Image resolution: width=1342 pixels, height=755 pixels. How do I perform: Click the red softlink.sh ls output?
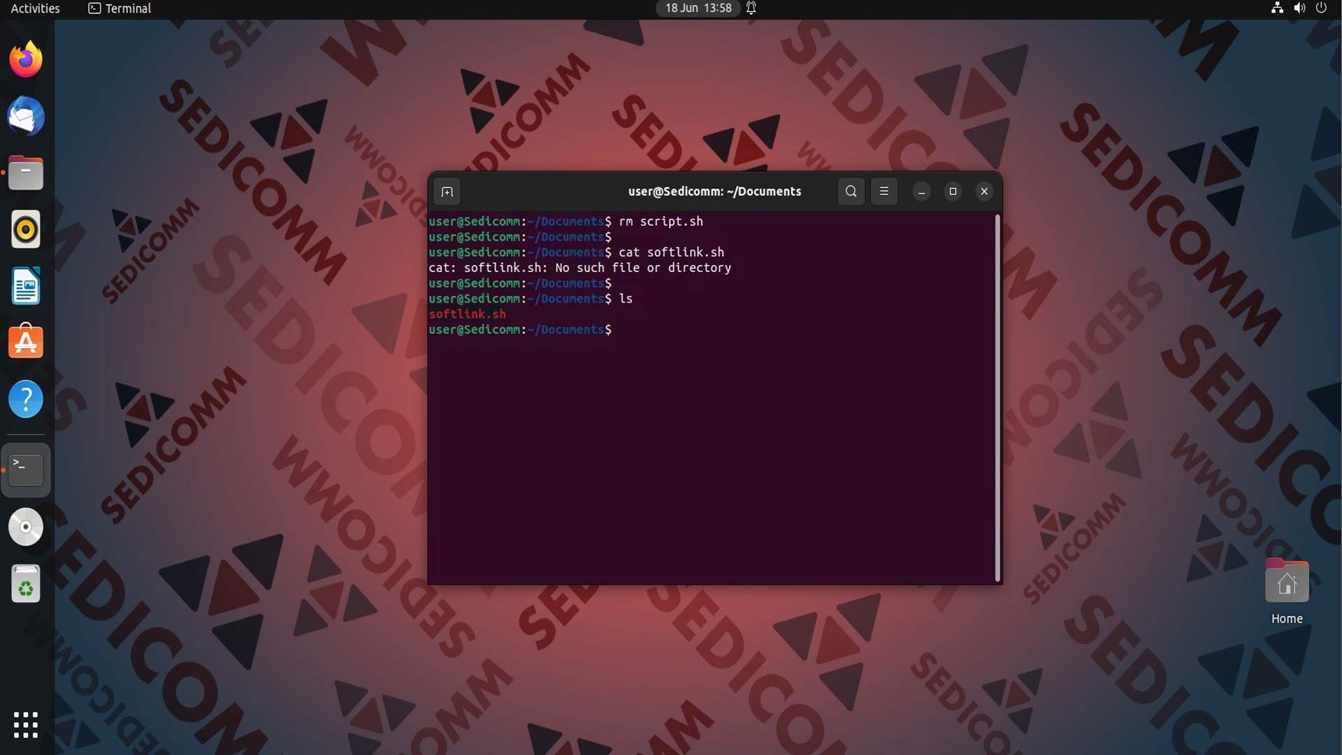pyautogui.click(x=467, y=314)
